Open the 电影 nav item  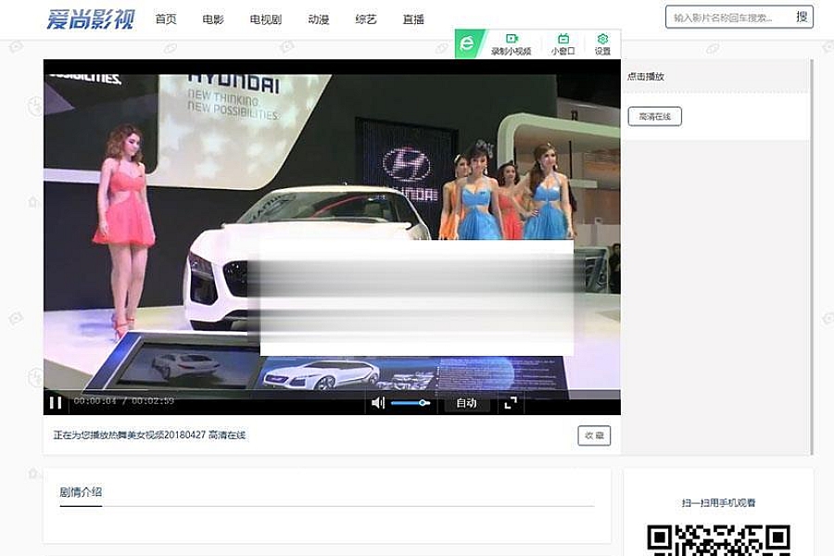pyautogui.click(x=213, y=19)
